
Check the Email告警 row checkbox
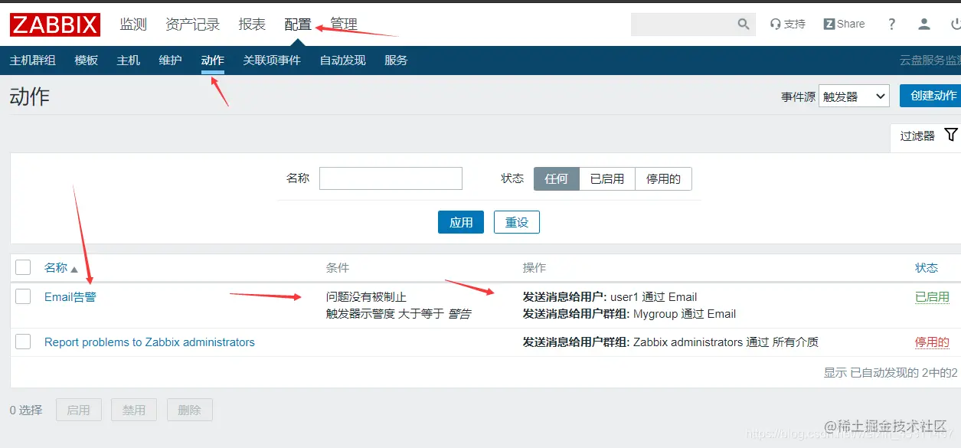[x=23, y=296]
